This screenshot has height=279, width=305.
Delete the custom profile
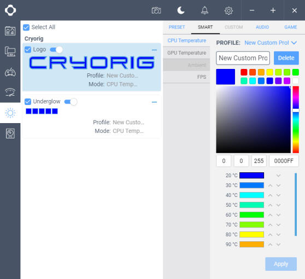(x=286, y=58)
